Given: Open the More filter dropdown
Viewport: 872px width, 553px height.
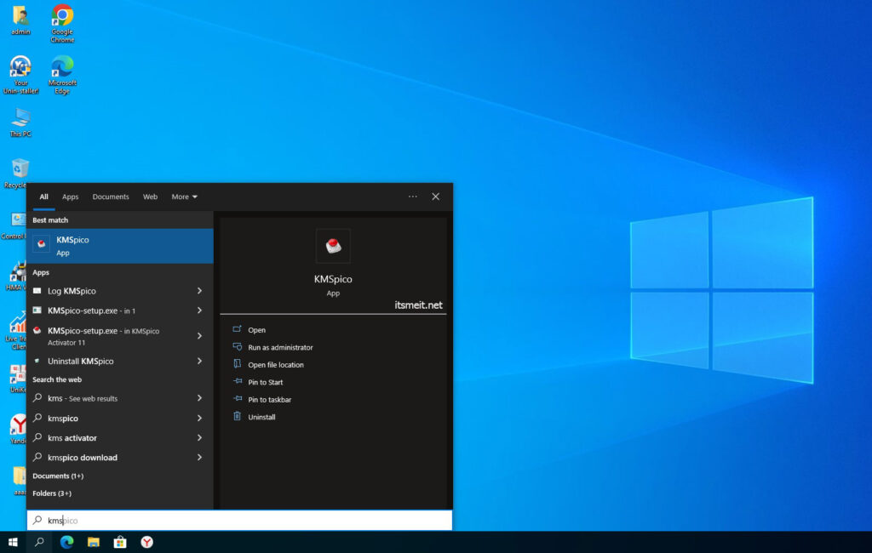Looking at the screenshot, I should (184, 197).
